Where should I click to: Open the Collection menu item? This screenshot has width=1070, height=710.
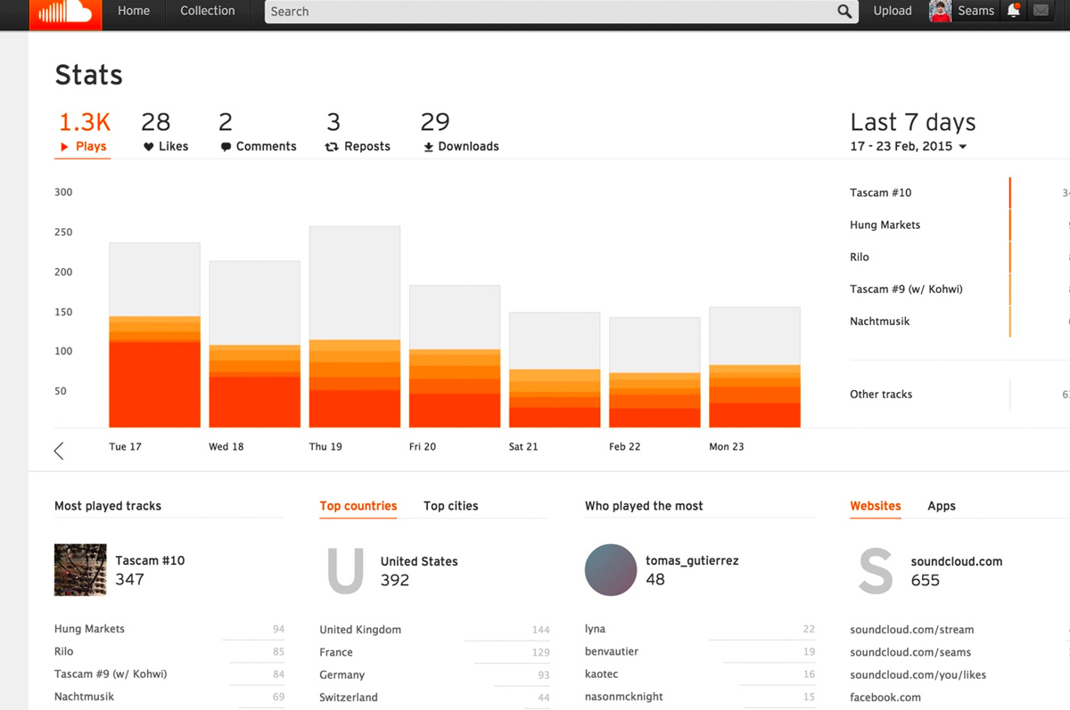pos(208,12)
